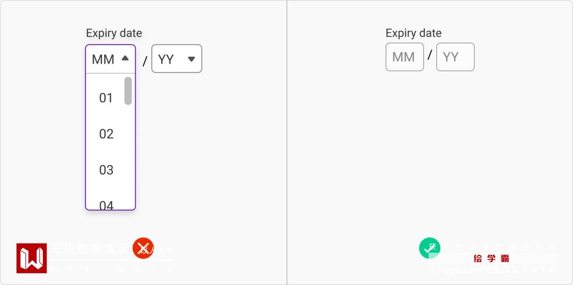Click the month list scrollbar thumb

128,91
